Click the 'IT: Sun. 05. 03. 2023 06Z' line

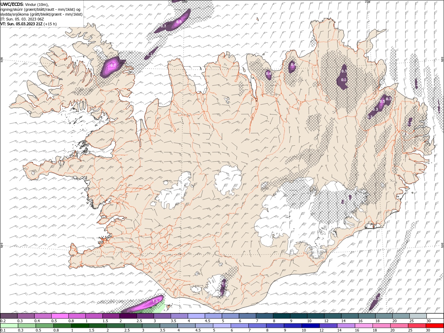coord(22,19)
